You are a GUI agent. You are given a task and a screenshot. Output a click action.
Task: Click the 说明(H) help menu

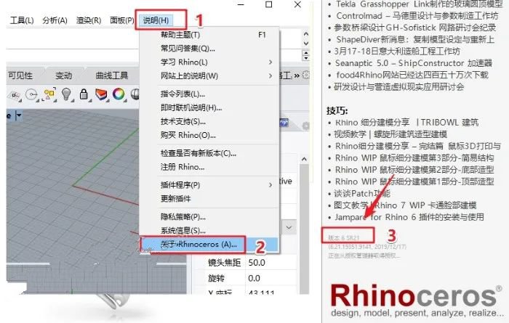click(156, 20)
